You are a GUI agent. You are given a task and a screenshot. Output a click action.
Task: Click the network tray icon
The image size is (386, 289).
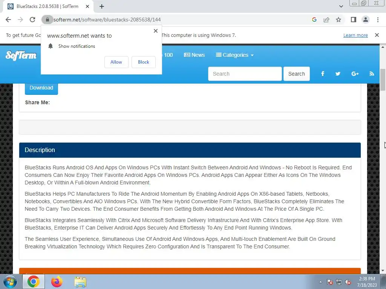[339, 282]
